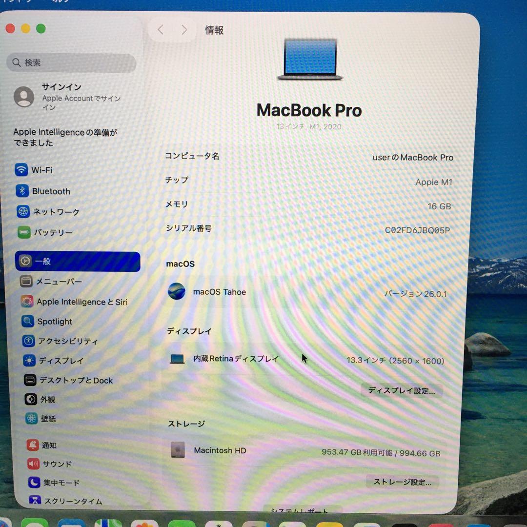Click the ディスプレイ設定 (Display Settings) button
527x527 pixels.
tap(402, 390)
